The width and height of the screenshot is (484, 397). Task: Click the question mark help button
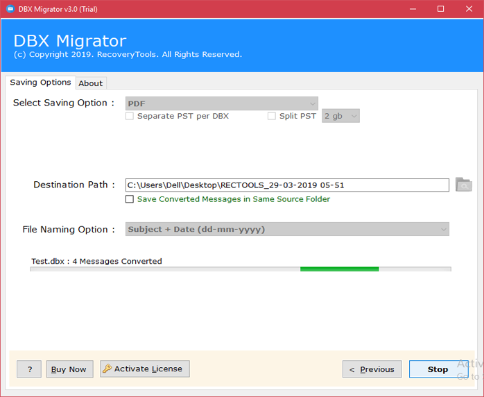point(29,369)
